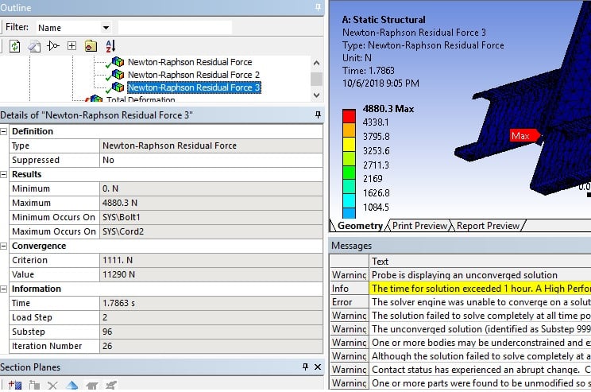
Task: Collapse the Definition section
Action: 4,132
